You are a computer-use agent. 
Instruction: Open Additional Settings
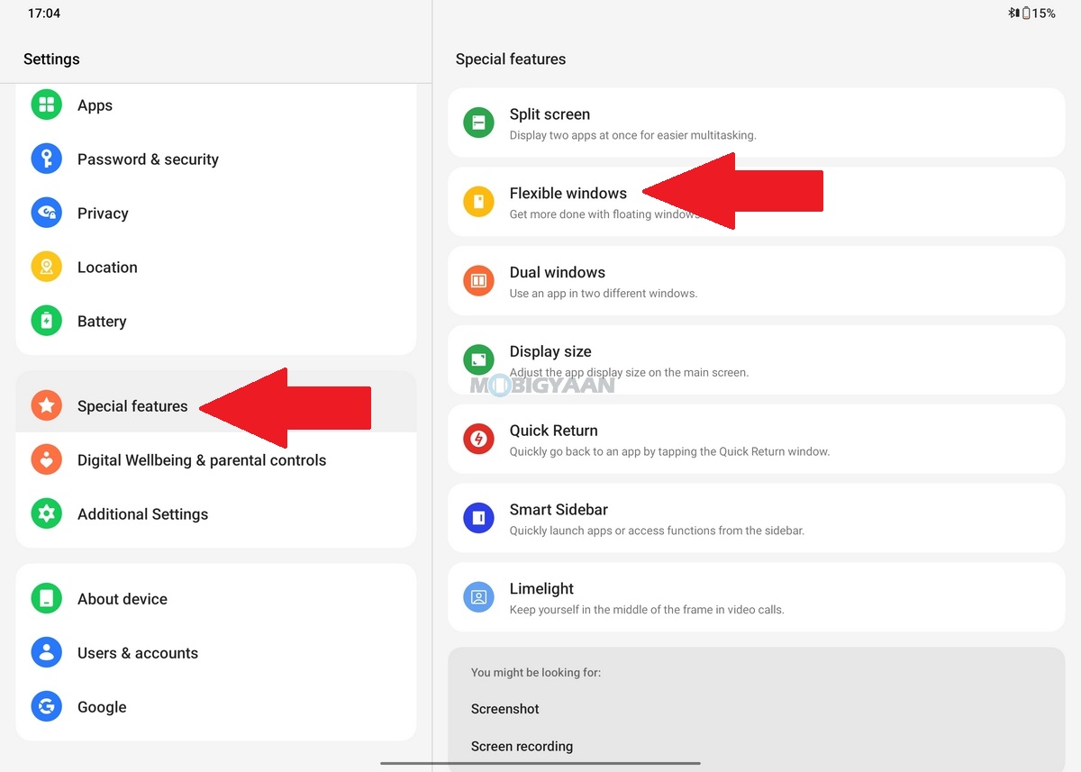pos(216,514)
